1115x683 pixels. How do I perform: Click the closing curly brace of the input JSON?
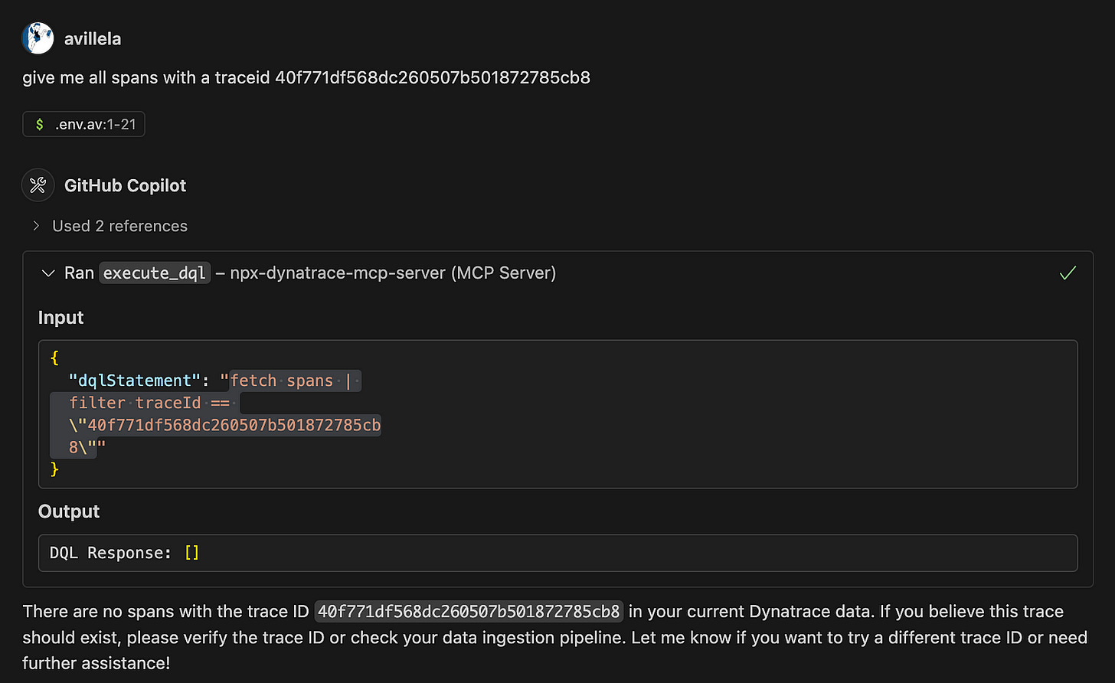[54, 469]
